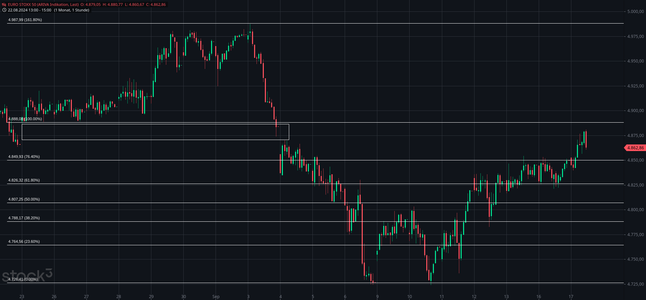Open the '1 Monat, 1 Stunde' timeframe selector

tap(72, 10)
